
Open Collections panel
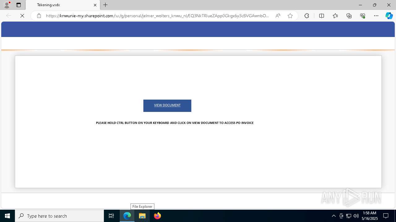point(349,16)
